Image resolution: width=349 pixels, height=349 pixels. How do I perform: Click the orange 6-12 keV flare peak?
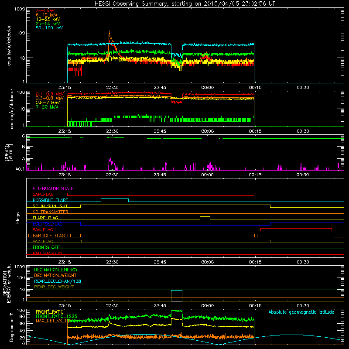(109, 31)
